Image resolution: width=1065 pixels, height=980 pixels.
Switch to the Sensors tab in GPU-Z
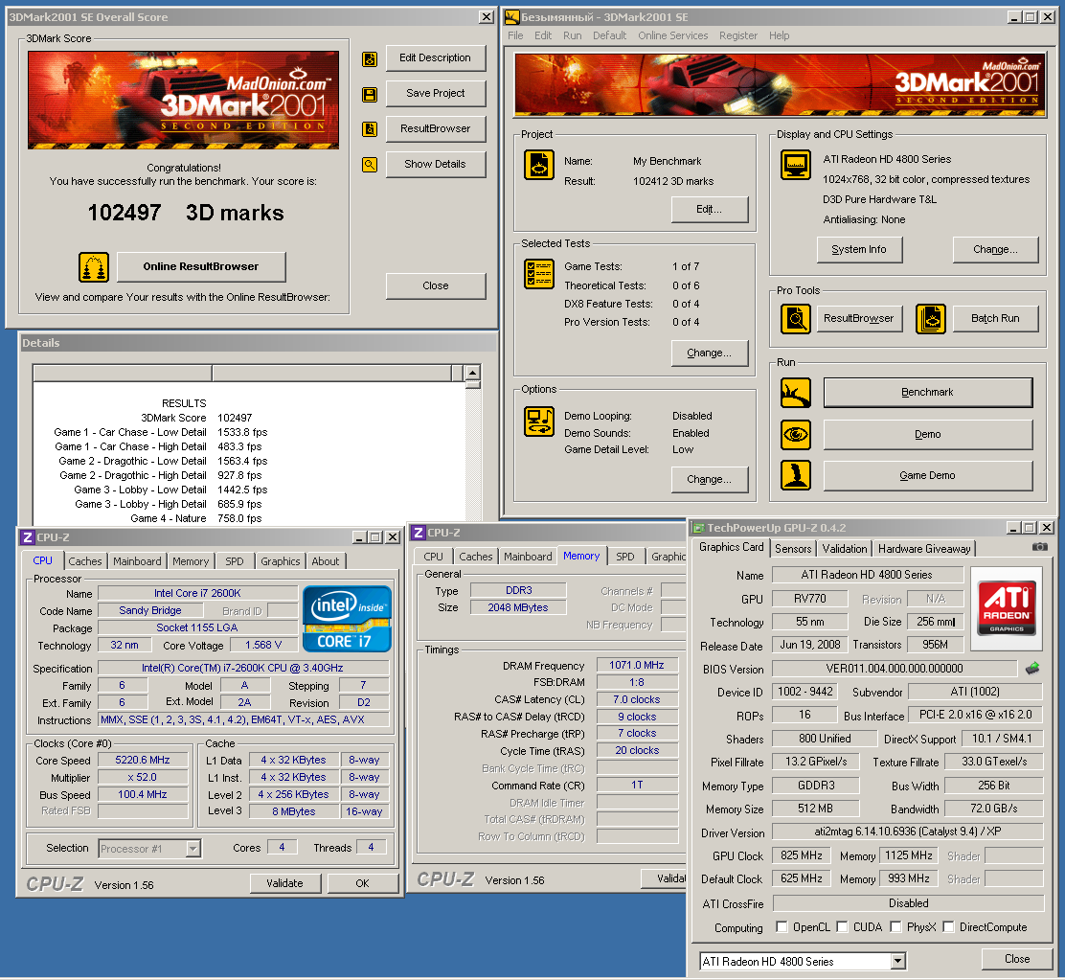pos(793,549)
